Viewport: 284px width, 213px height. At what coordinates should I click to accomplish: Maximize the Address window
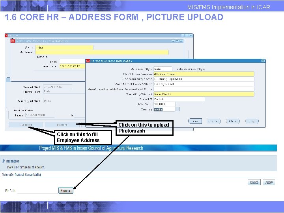177,41
